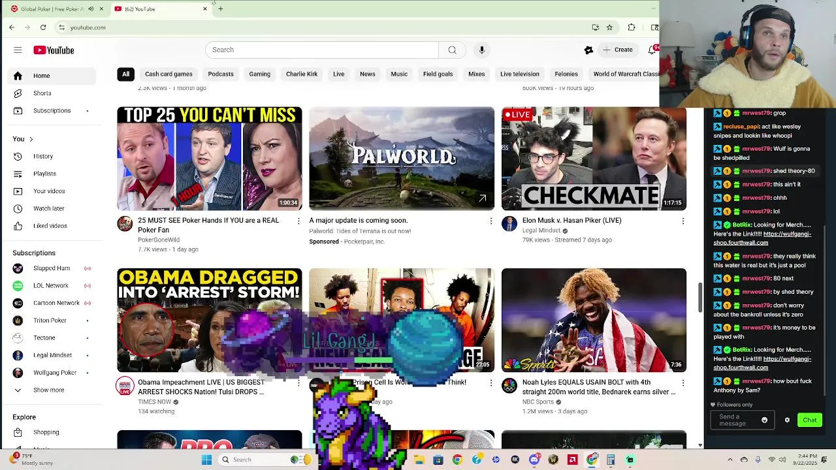Open chat settings gear

click(787, 420)
